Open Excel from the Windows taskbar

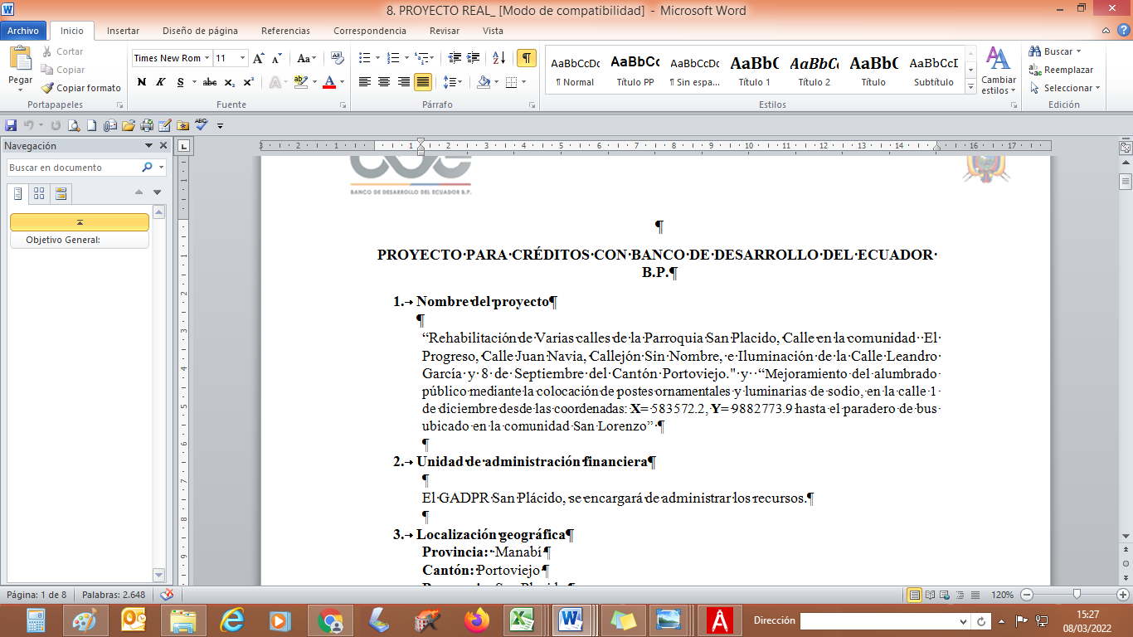521,620
